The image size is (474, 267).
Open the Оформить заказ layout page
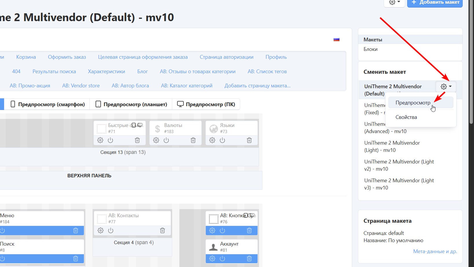[x=67, y=57]
